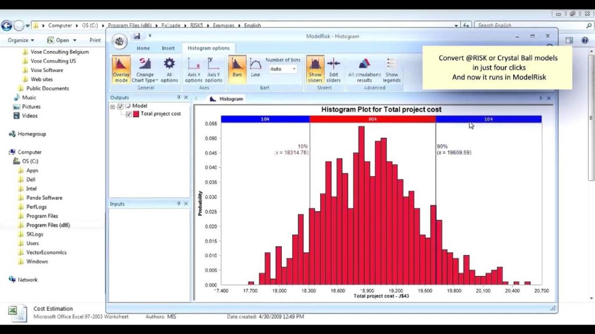This screenshot has width=595, height=334.
Task: Open the Number of bins dropdown
Action: tap(295, 69)
